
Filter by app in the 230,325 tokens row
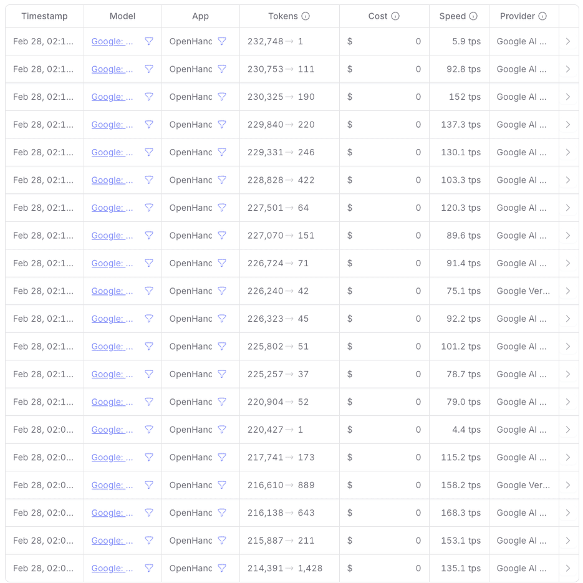[x=222, y=97]
